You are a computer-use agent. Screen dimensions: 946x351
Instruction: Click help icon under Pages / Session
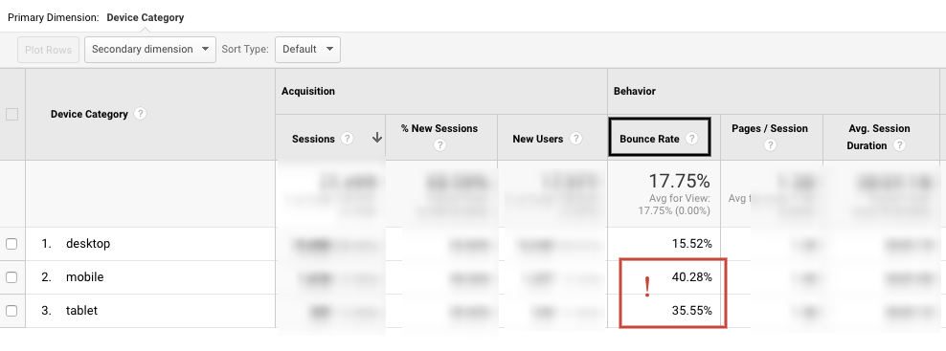(x=769, y=145)
